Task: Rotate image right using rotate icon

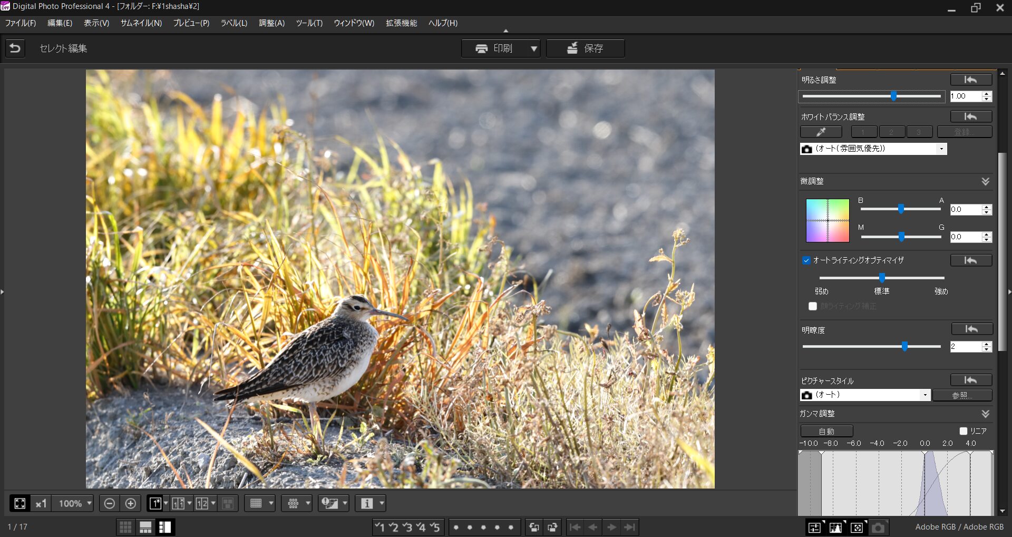Action: pyautogui.click(x=552, y=527)
